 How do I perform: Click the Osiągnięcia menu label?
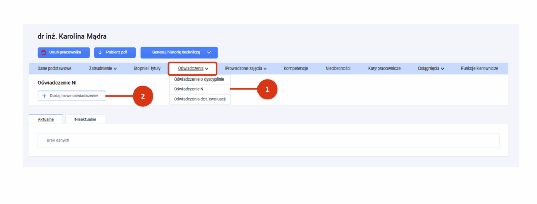pos(429,69)
